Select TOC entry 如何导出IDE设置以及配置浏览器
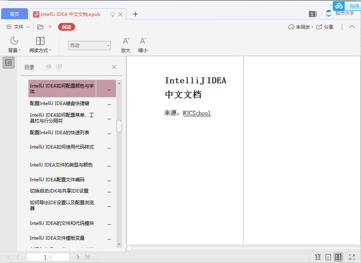 (x=62, y=205)
